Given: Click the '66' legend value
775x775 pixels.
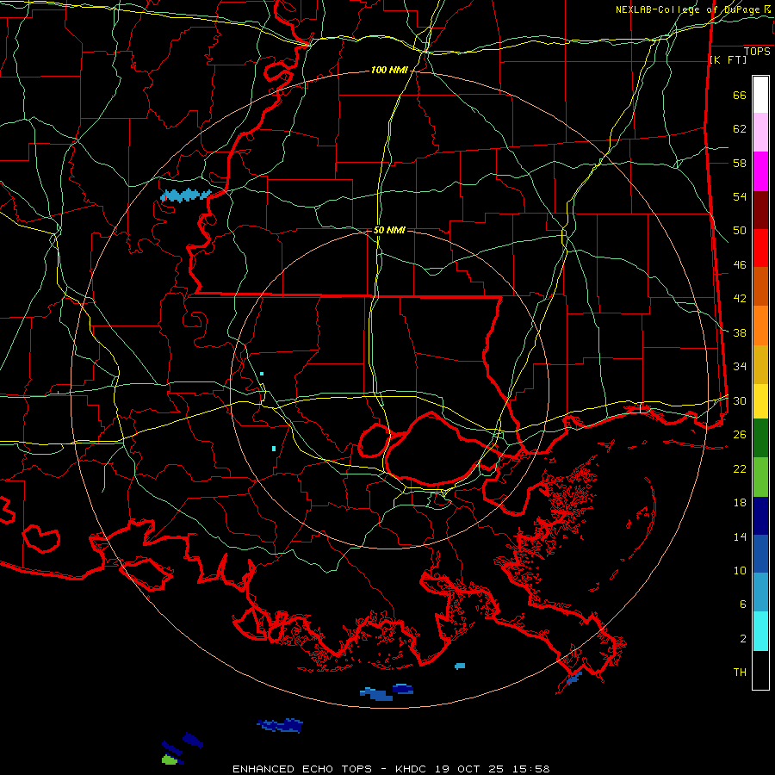Looking at the screenshot, I should click(740, 95).
